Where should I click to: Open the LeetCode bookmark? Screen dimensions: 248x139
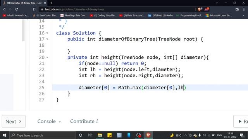coord(45,15)
